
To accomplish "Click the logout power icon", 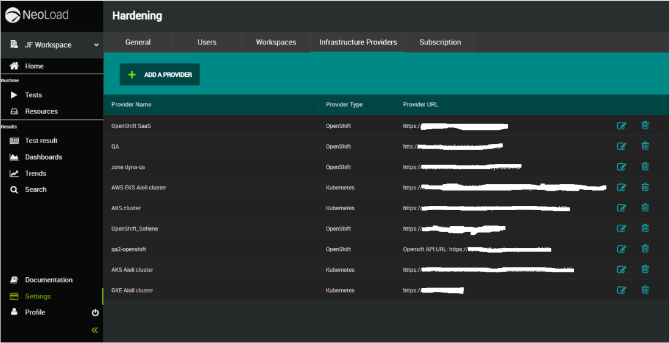I will click(x=95, y=313).
